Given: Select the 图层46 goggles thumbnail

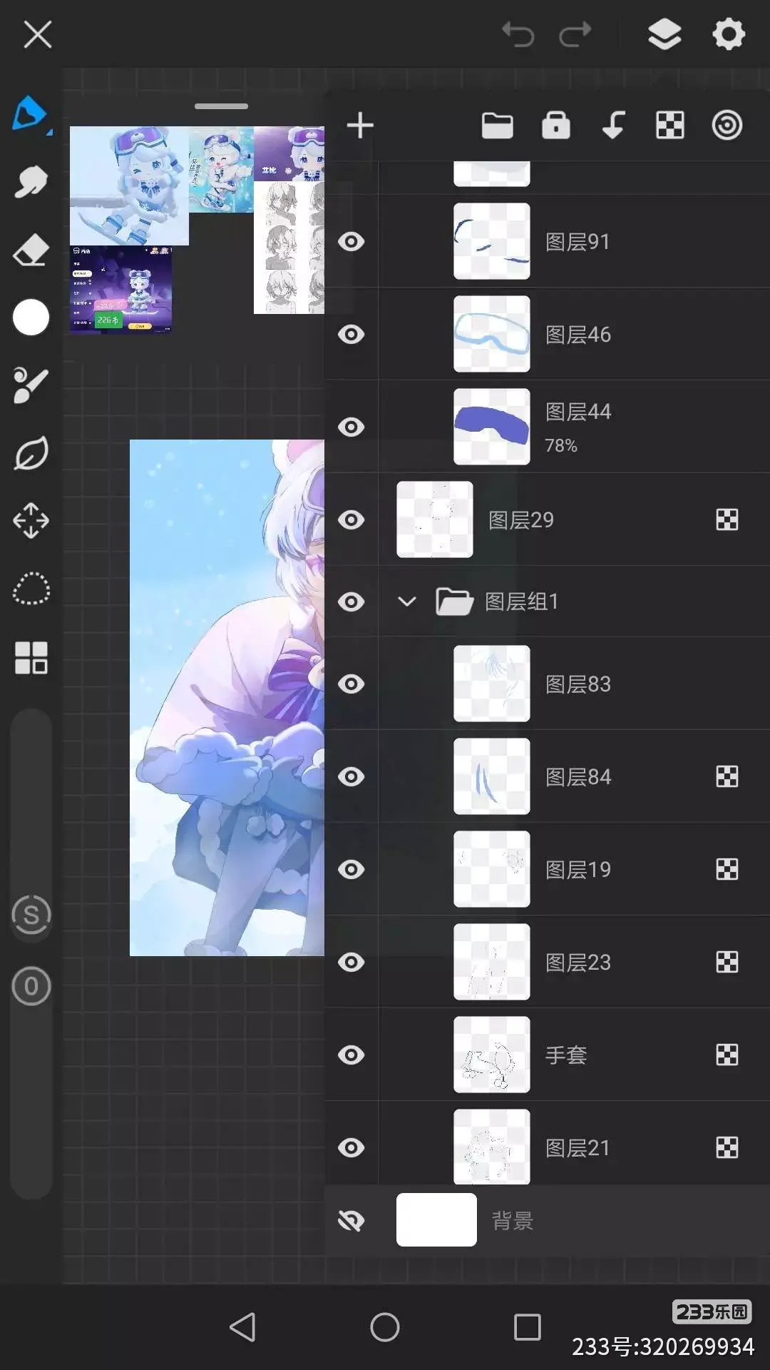Looking at the screenshot, I should [x=492, y=334].
